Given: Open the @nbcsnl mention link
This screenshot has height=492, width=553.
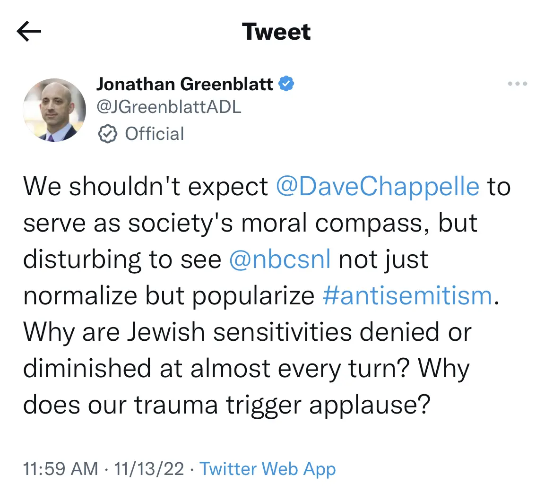Looking at the screenshot, I should [280, 259].
